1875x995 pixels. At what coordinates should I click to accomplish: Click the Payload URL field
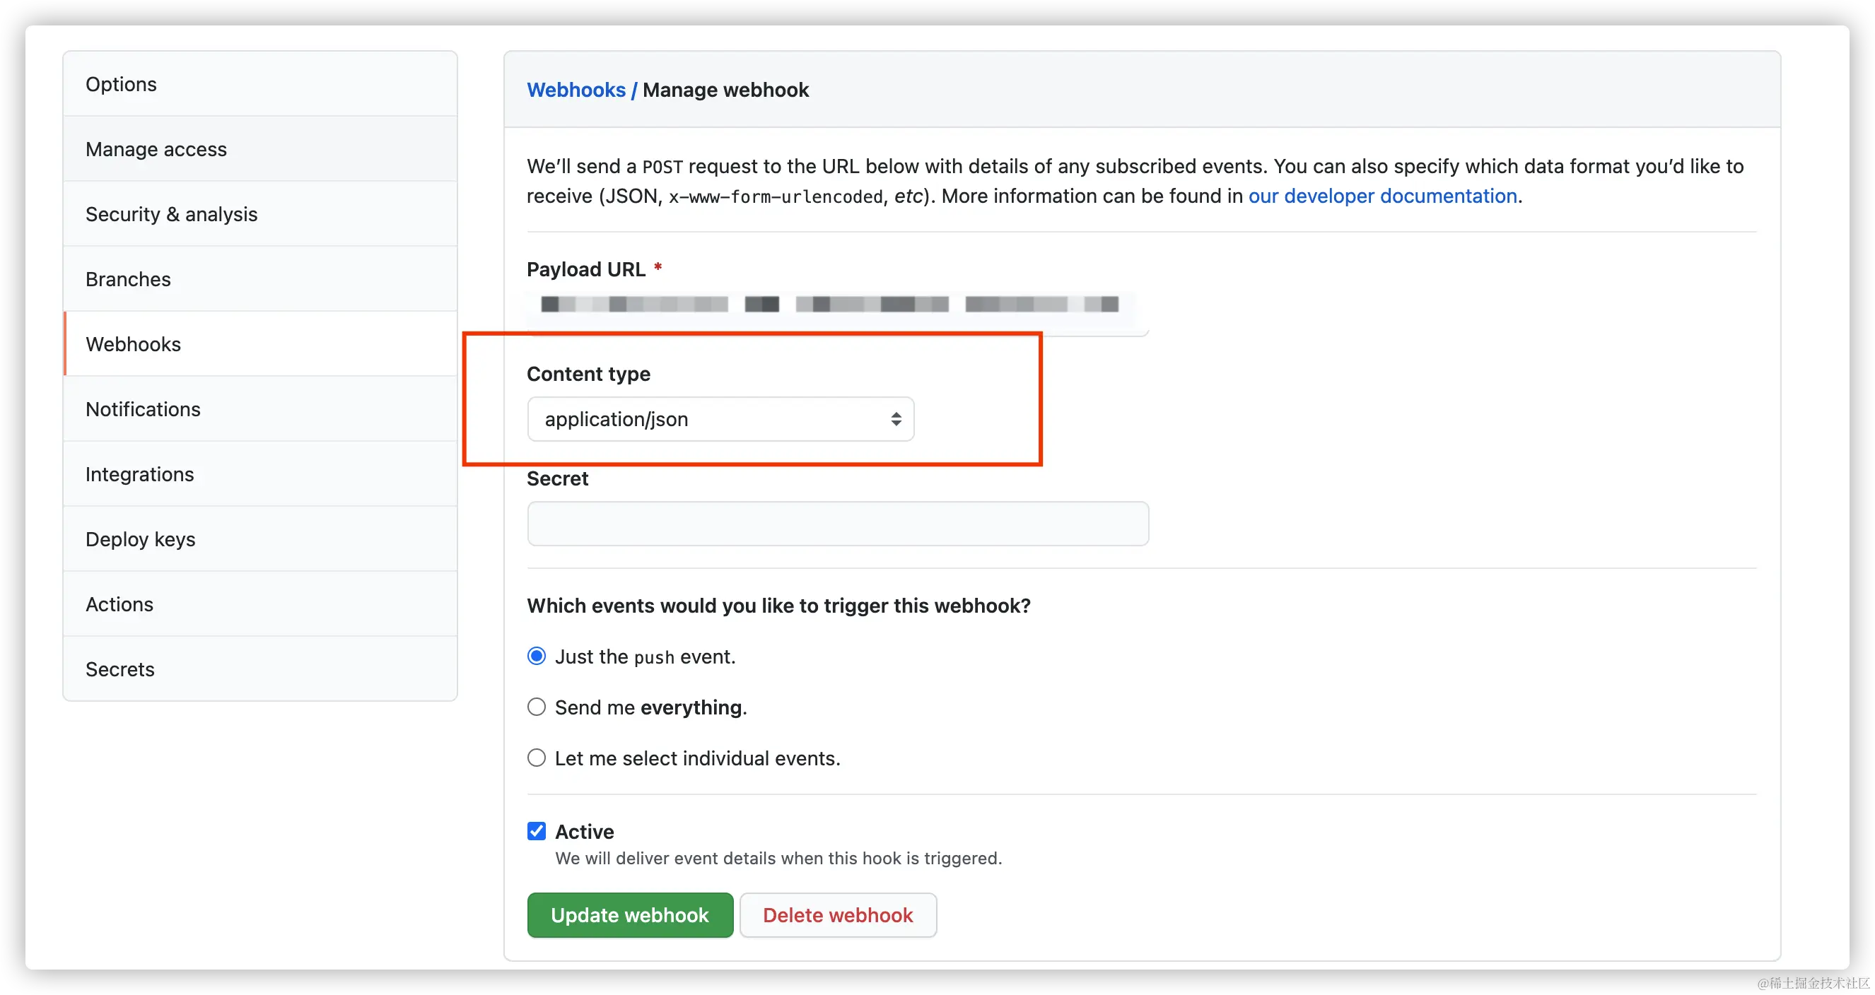(x=837, y=305)
